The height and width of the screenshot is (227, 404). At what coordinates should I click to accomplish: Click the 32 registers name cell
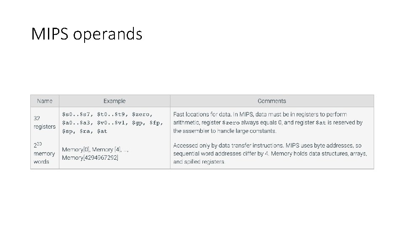(45, 122)
